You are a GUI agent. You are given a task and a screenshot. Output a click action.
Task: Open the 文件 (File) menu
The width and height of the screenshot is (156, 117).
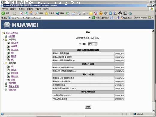5,9
